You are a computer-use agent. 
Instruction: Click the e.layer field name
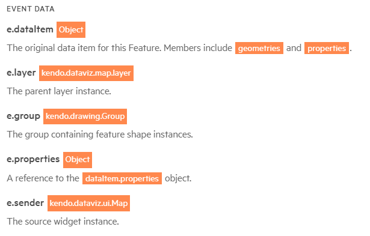[x=21, y=73]
